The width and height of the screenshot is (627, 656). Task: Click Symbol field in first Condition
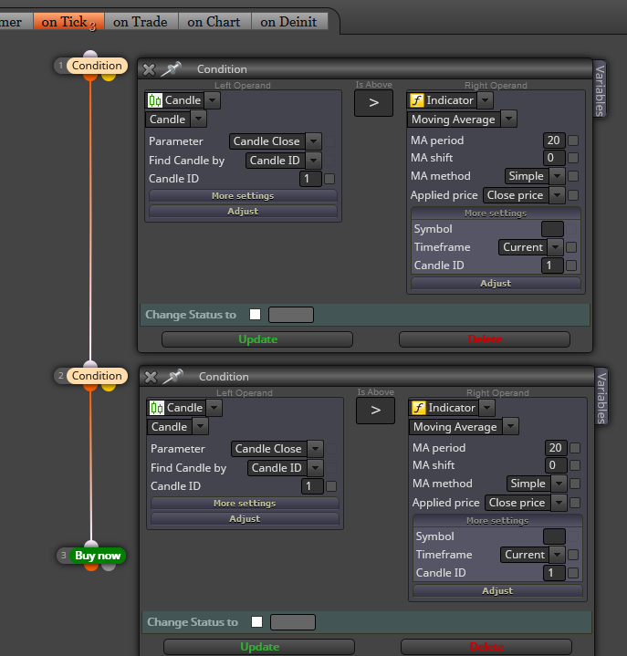[x=552, y=229]
